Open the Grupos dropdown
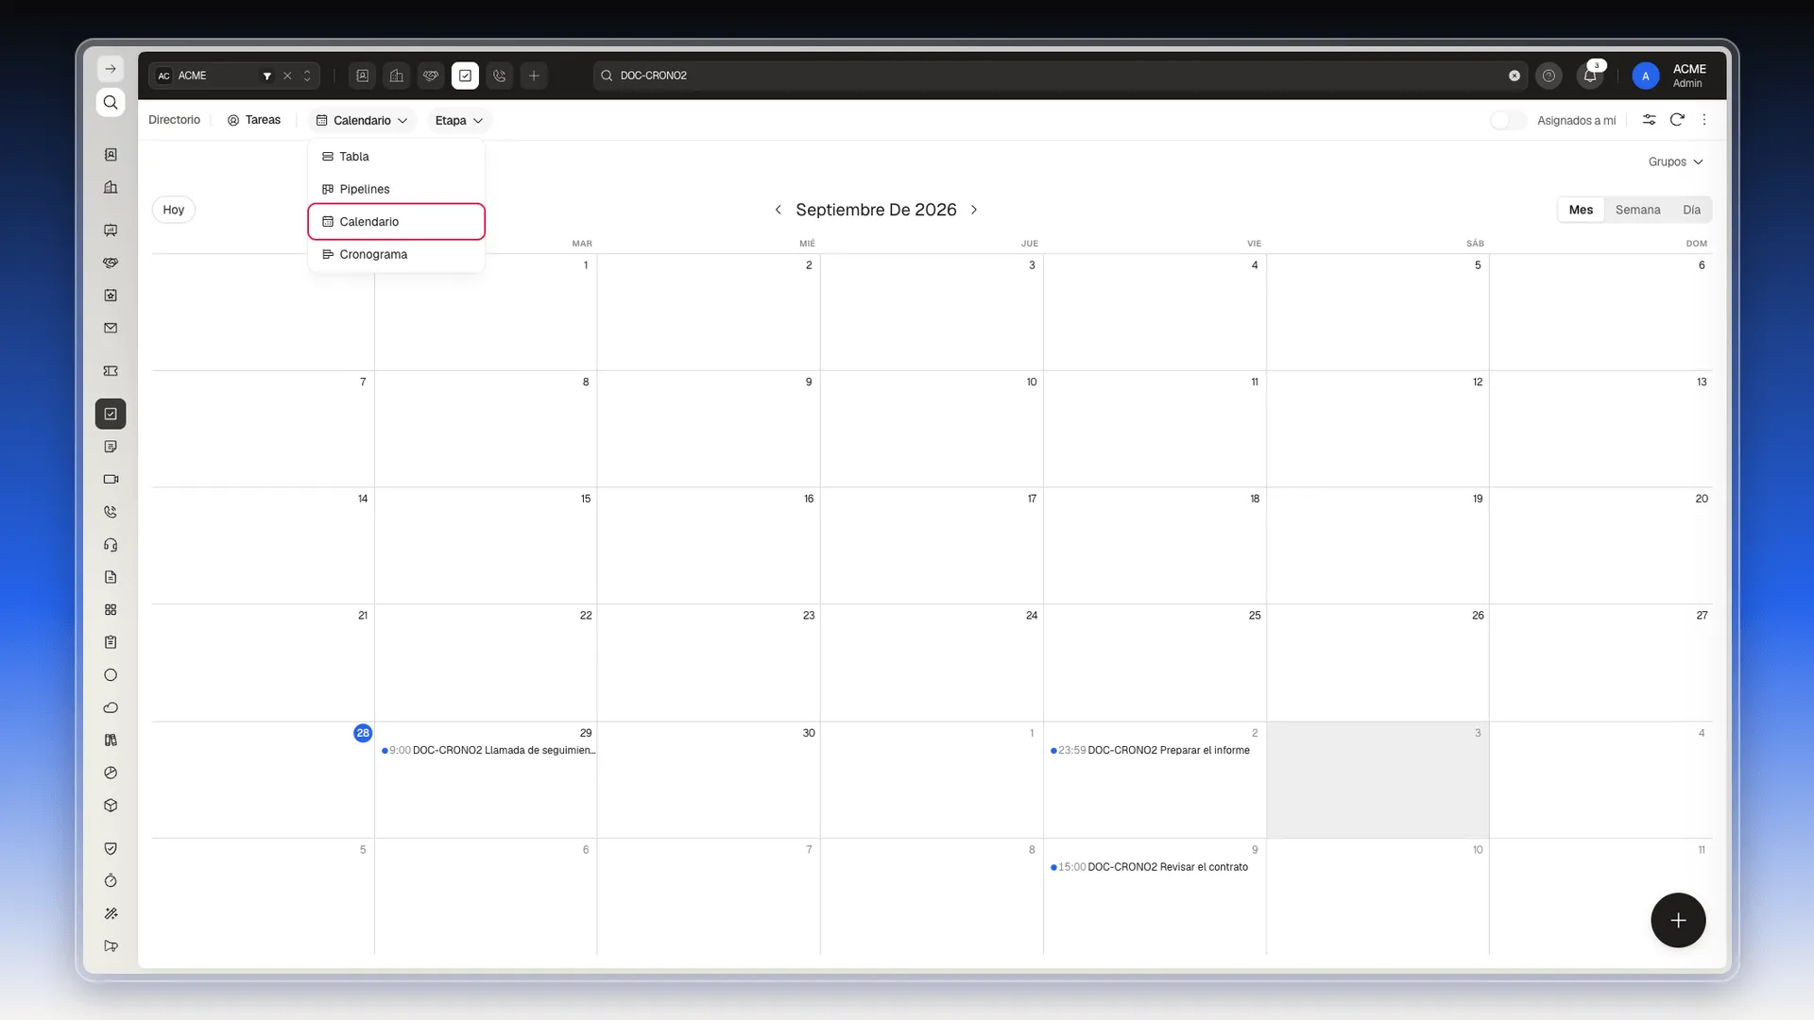 (1675, 161)
